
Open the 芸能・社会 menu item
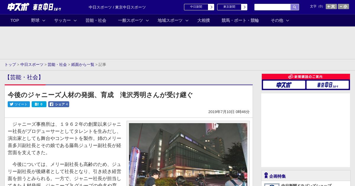click(x=96, y=20)
